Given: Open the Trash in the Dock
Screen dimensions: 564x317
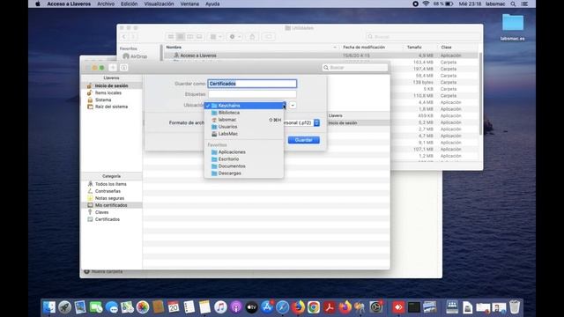Looking at the screenshot, I should (x=515, y=307).
